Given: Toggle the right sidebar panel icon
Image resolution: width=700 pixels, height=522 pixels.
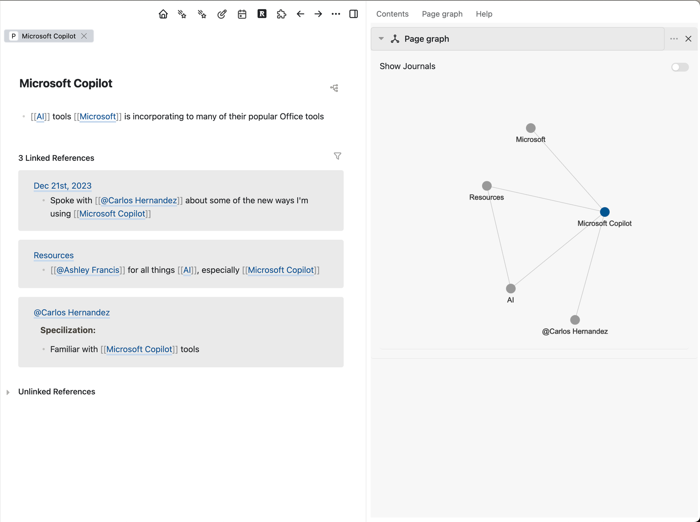Looking at the screenshot, I should [353, 14].
